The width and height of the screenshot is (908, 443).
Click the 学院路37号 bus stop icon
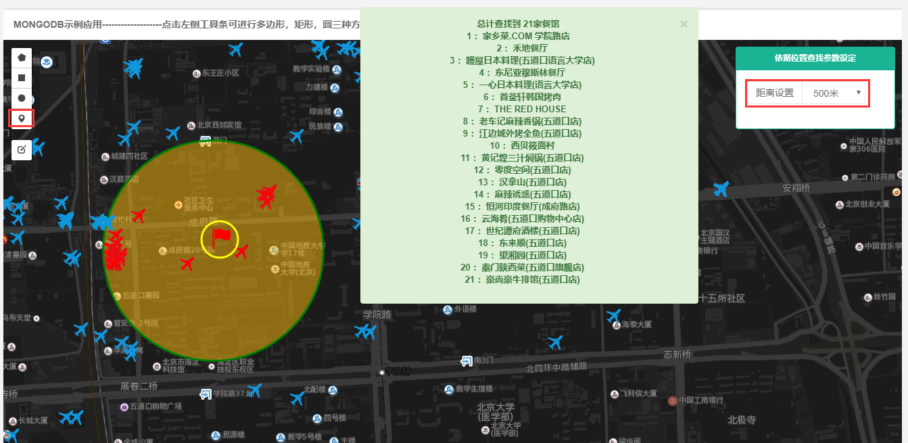tap(206, 394)
